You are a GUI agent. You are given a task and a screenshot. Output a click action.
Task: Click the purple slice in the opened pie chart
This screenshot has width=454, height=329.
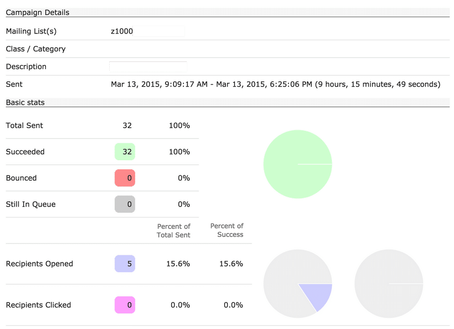(315, 296)
